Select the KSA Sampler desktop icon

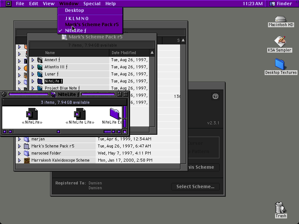280,42
